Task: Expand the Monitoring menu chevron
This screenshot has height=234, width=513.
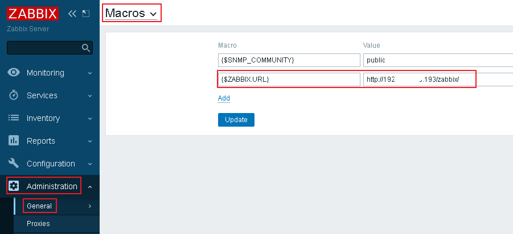Action: click(90, 73)
